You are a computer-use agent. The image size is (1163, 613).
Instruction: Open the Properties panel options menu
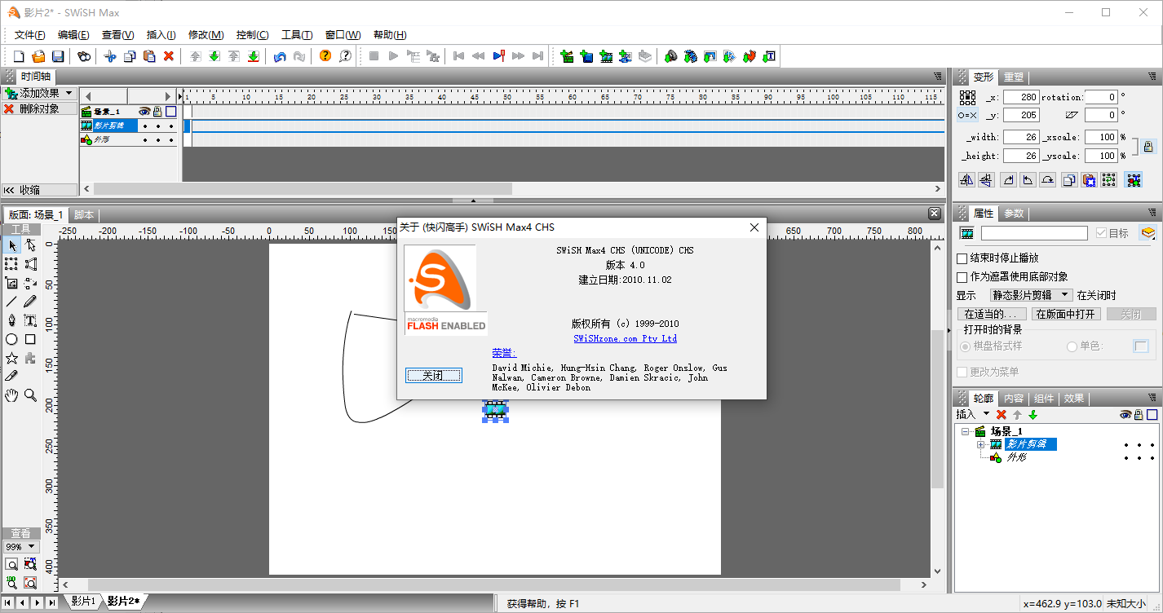pos(1152,213)
